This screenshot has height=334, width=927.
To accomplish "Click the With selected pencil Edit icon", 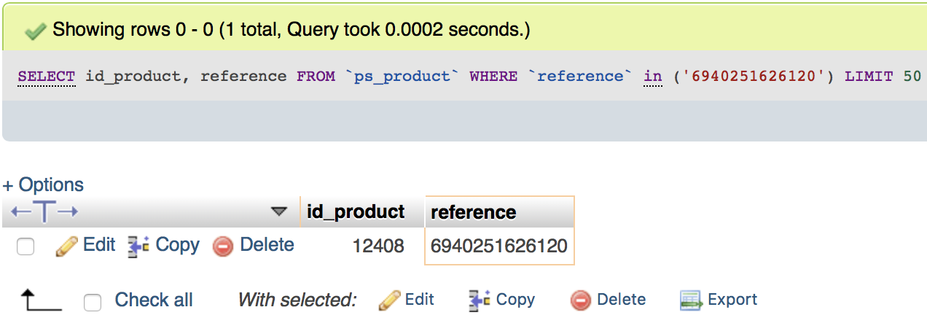I will point(390,300).
